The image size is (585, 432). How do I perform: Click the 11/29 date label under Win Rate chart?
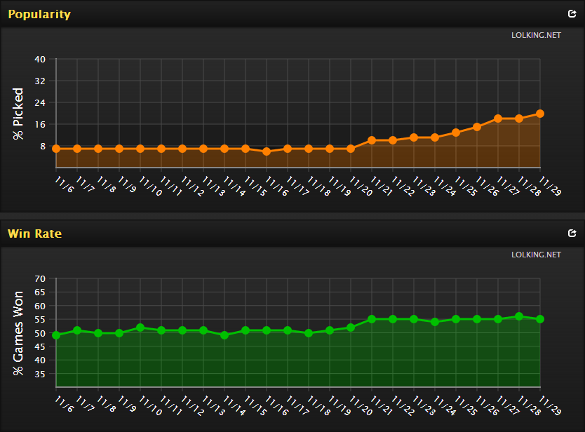(550, 405)
